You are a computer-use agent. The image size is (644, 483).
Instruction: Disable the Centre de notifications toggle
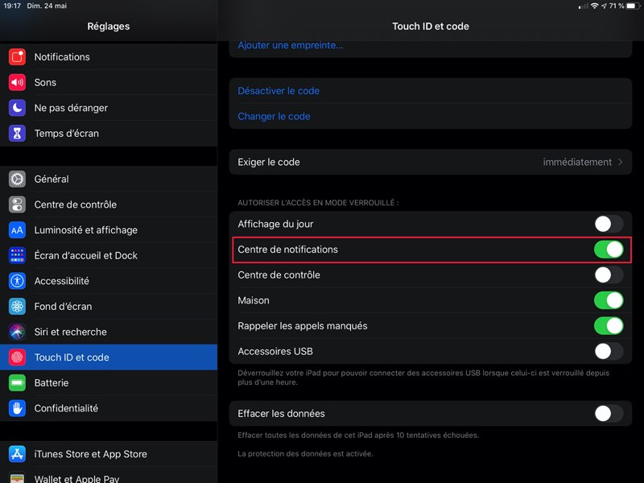[609, 250]
